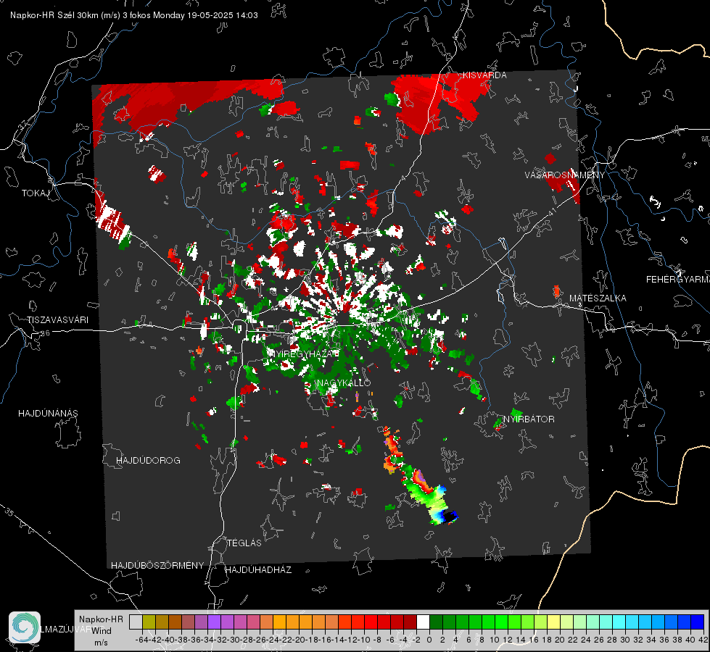
Task: Select the TÉGLÁS label
Action: 244,543
